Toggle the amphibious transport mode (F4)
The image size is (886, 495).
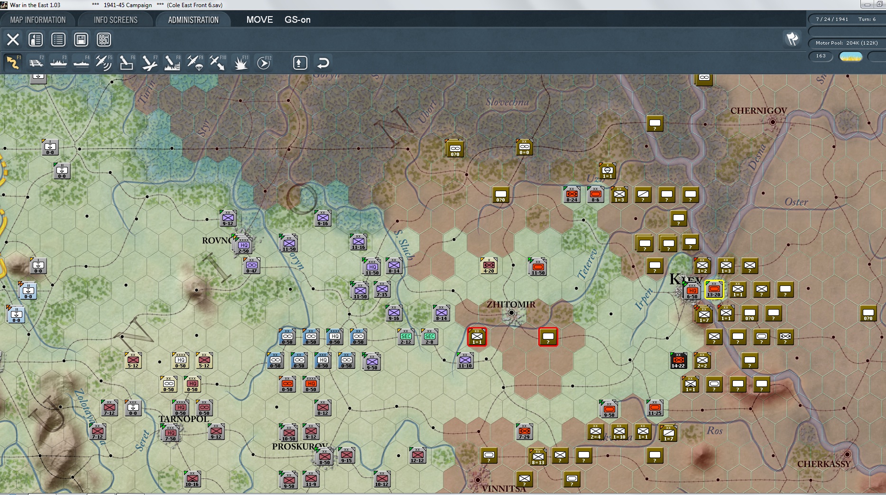point(81,63)
